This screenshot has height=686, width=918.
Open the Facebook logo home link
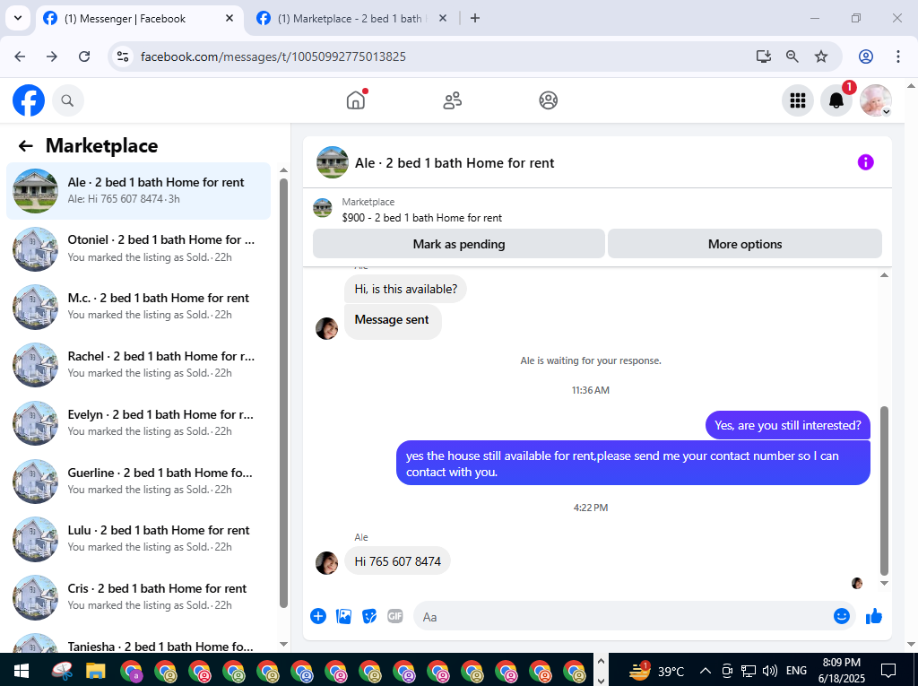[29, 100]
